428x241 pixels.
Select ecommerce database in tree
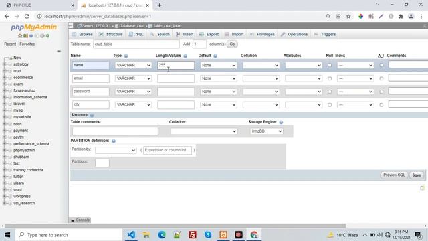coord(23,78)
